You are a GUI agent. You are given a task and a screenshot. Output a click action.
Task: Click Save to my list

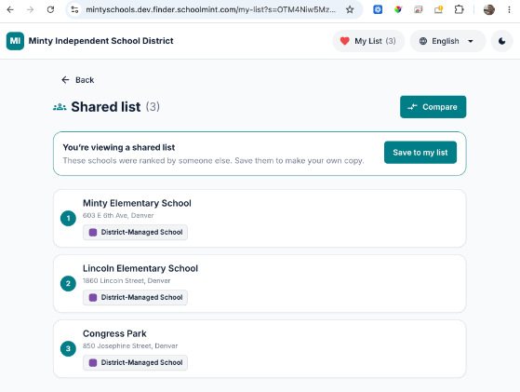pyautogui.click(x=420, y=153)
